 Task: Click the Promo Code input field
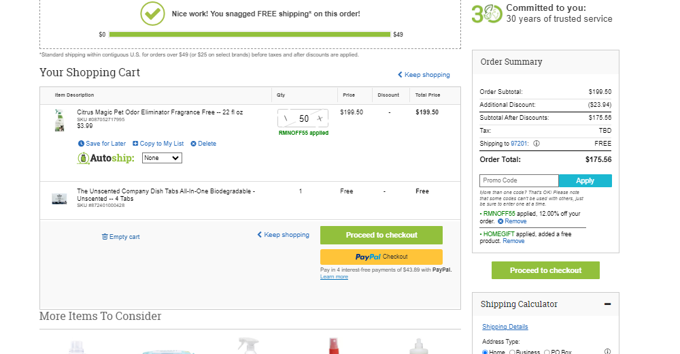pos(519,180)
